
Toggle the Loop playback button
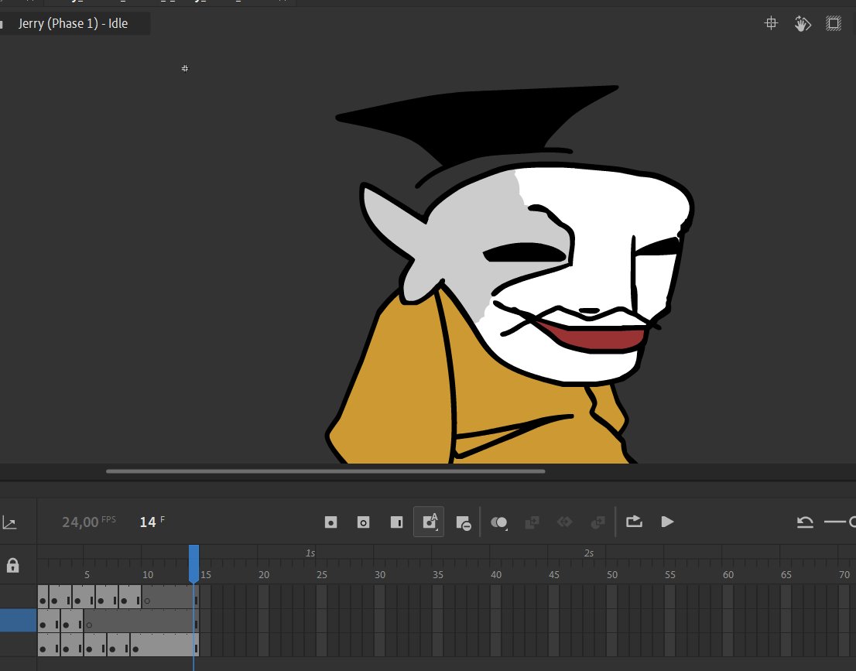(x=634, y=522)
